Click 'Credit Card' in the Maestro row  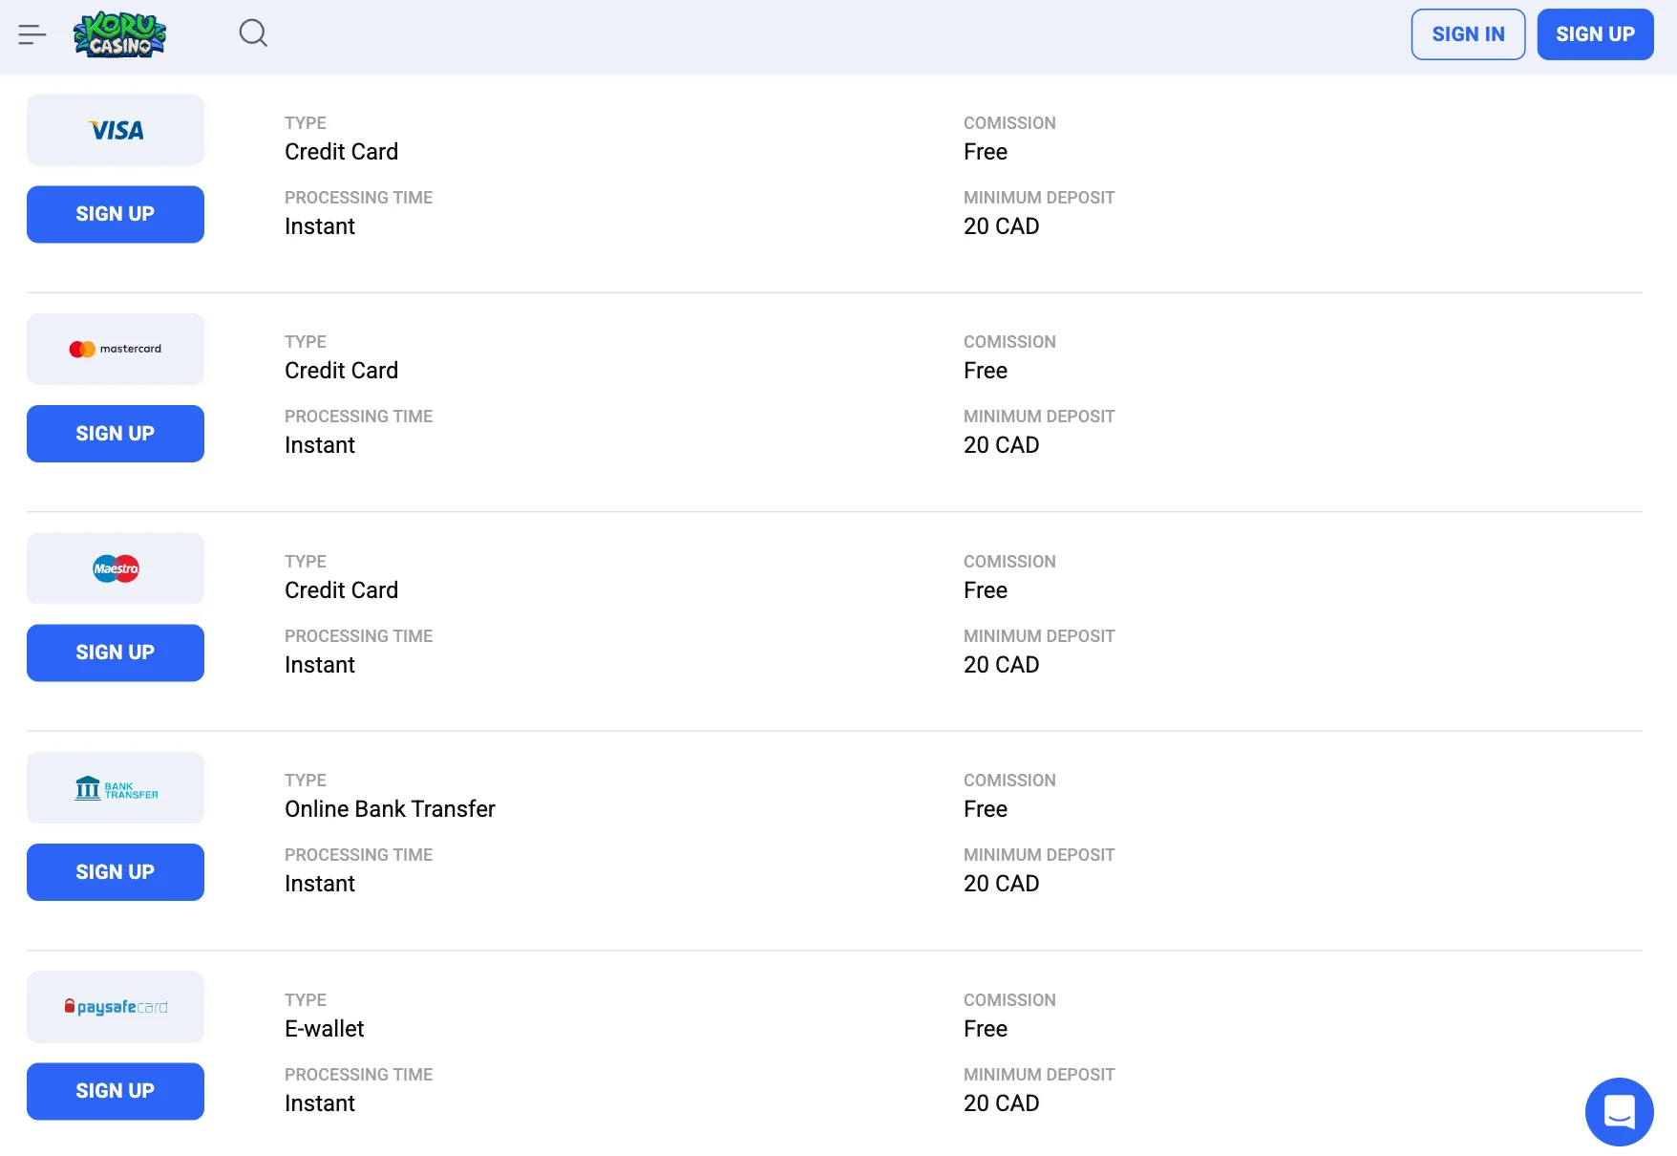tap(341, 590)
